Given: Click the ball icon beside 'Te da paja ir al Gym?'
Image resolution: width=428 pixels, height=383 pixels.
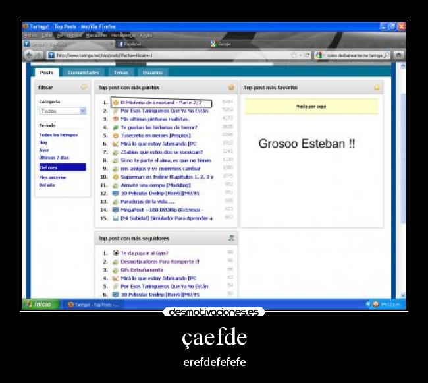Looking at the screenshot, I should tap(116, 253).
